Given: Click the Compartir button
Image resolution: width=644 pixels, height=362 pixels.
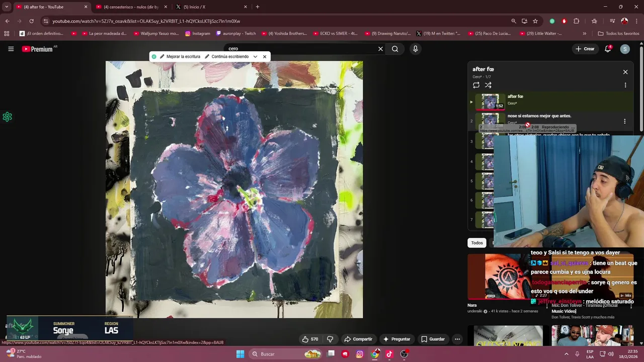Looking at the screenshot, I should point(358,339).
